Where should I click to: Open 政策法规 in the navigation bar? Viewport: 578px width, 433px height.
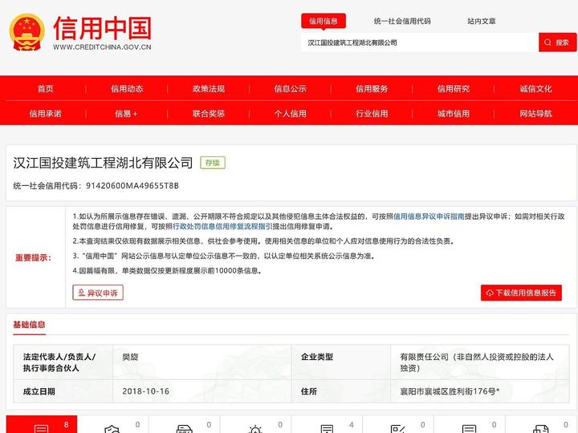pyautogui.click(x=209, y=89)
